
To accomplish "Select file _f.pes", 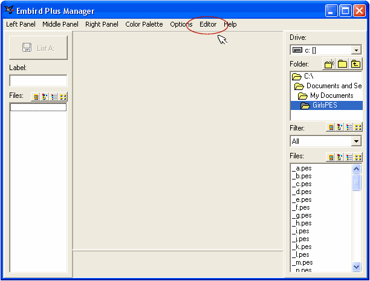I will (x=301, y=207).
